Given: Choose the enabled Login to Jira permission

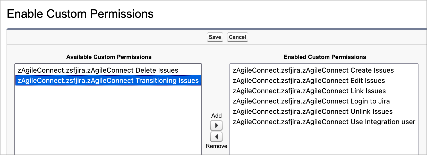Looking at the screenshot, I should (311, 101).
